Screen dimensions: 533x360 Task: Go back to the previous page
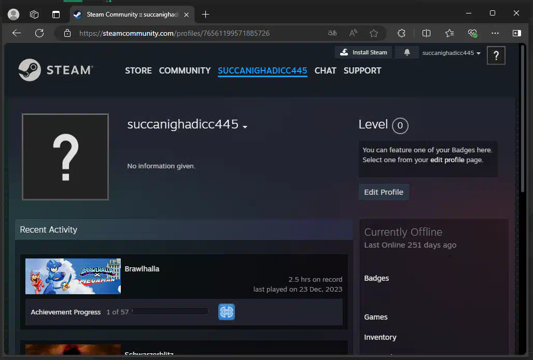[x=17, y=33]
